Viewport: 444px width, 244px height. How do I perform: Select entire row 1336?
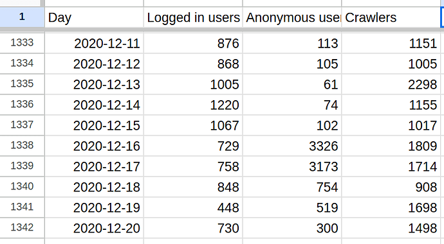click(x=22, y=105)
